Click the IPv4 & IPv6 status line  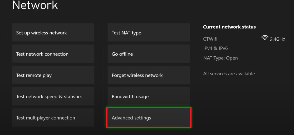click(215, 48)
